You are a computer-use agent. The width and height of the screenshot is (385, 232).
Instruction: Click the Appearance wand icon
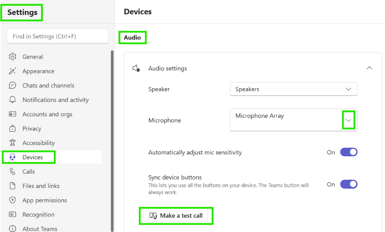[12, 71]
